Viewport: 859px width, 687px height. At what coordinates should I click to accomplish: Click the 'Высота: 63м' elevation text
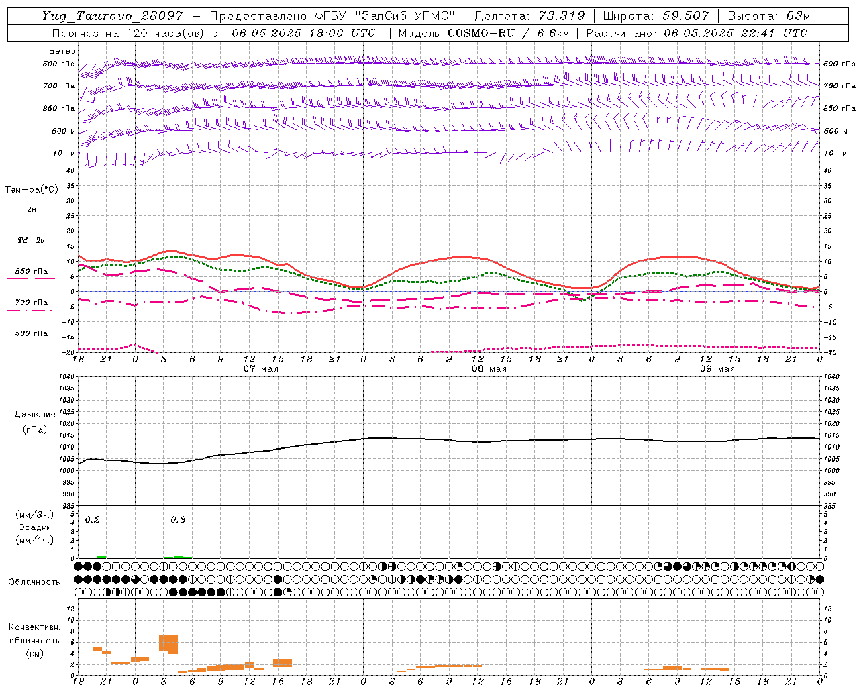(x=768, y=16)
